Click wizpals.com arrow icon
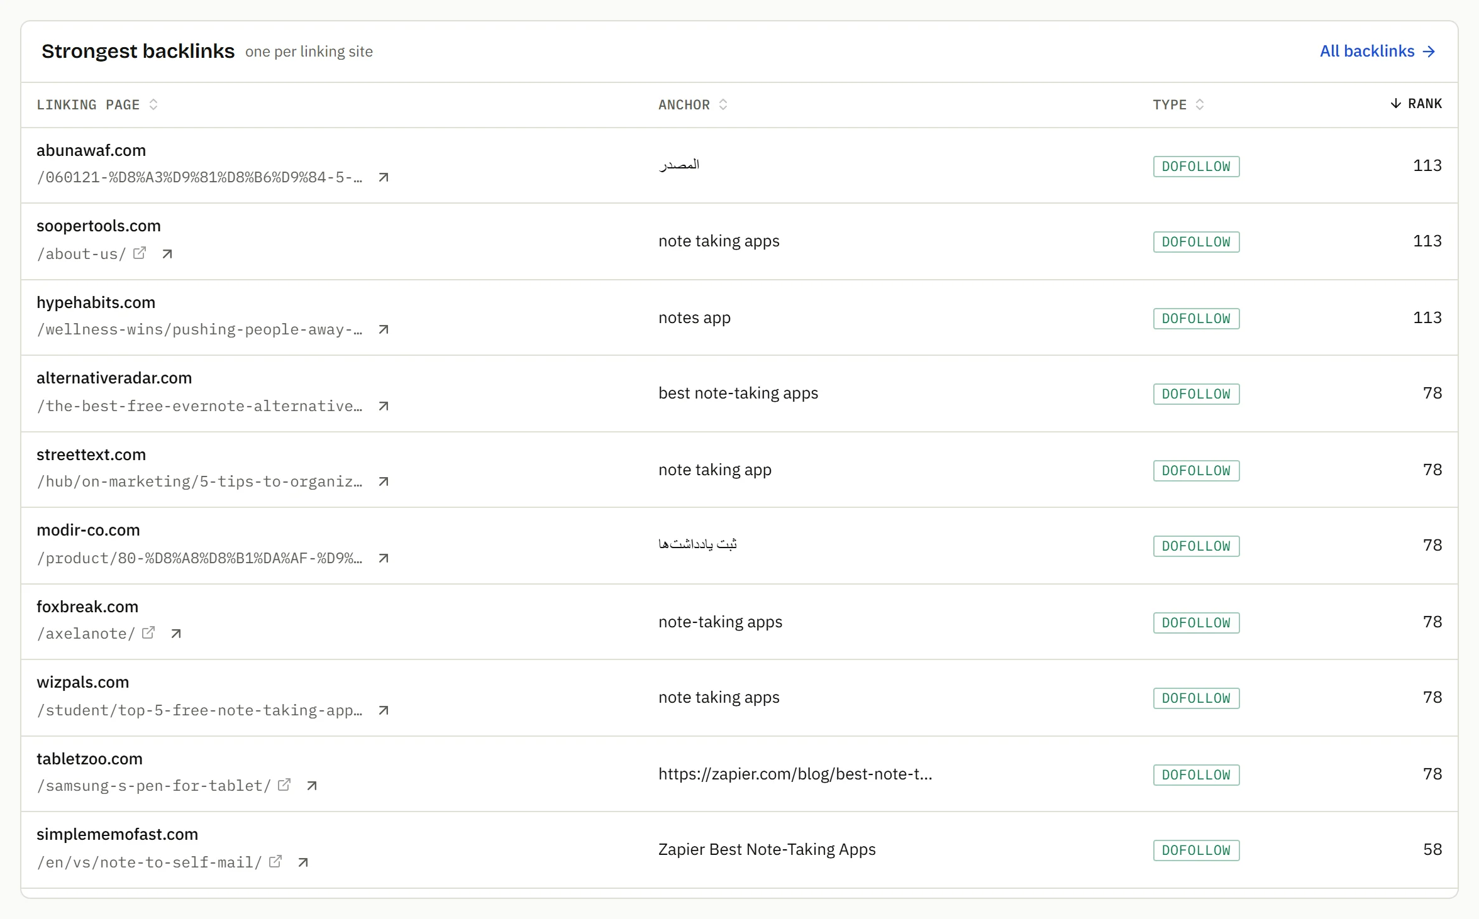1479x919 pixels. coord(384,710)
